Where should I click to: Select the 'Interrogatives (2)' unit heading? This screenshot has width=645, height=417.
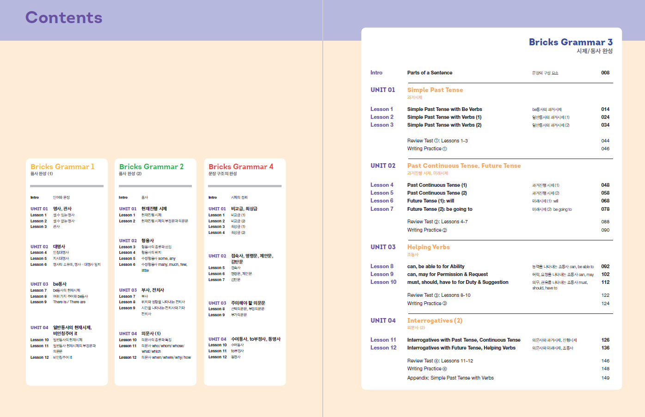[435, 320]
